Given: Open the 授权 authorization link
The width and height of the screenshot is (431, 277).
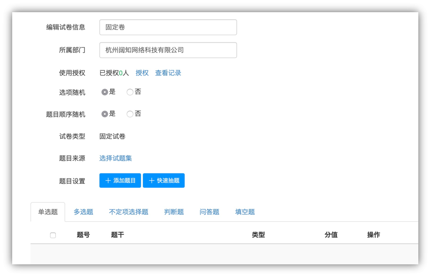Looking at the screenshot, I should 142,73.
